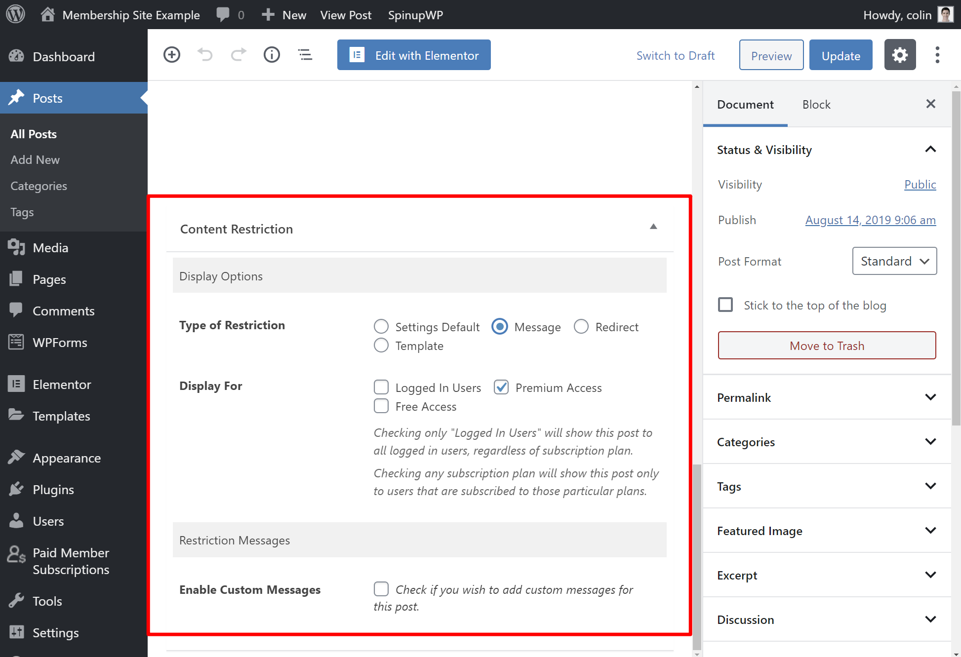
Task: Open the comments bubble in admin bar
Action: (223, 14)
